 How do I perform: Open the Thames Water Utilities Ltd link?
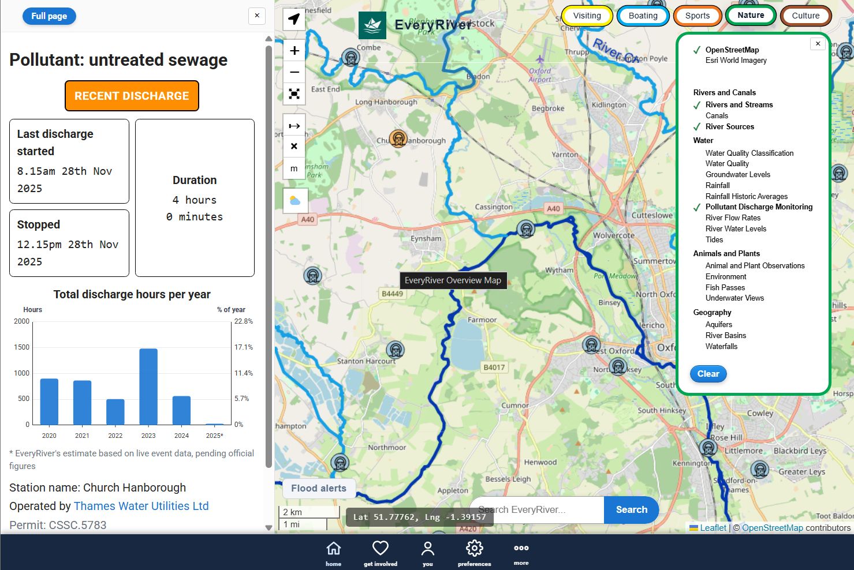point(141,506)
